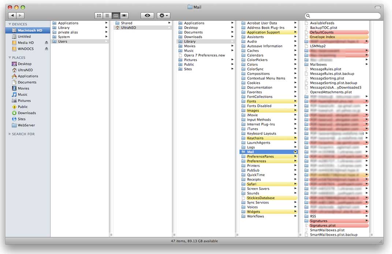Image resolution: width=392 pixels, height=254 pixels.
Task: Select the Preferences folder
Action: coord(269,161)
